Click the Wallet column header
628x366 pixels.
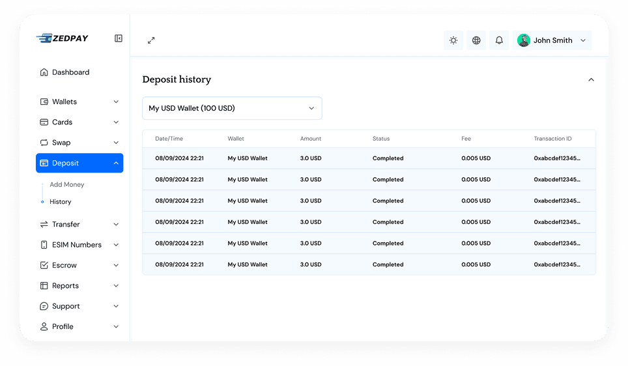click(x=236, y=139)
